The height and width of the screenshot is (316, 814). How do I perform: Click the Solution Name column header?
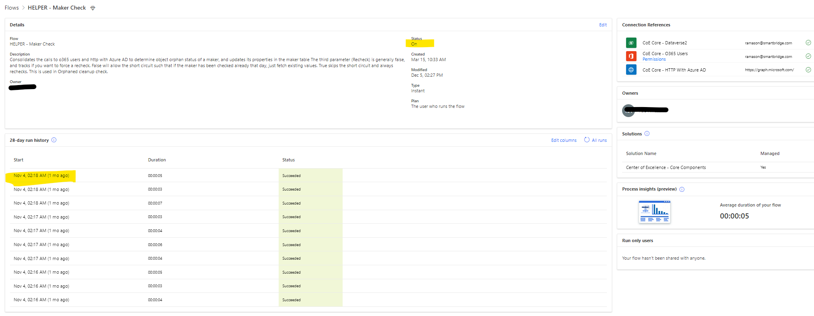(641, 153)
